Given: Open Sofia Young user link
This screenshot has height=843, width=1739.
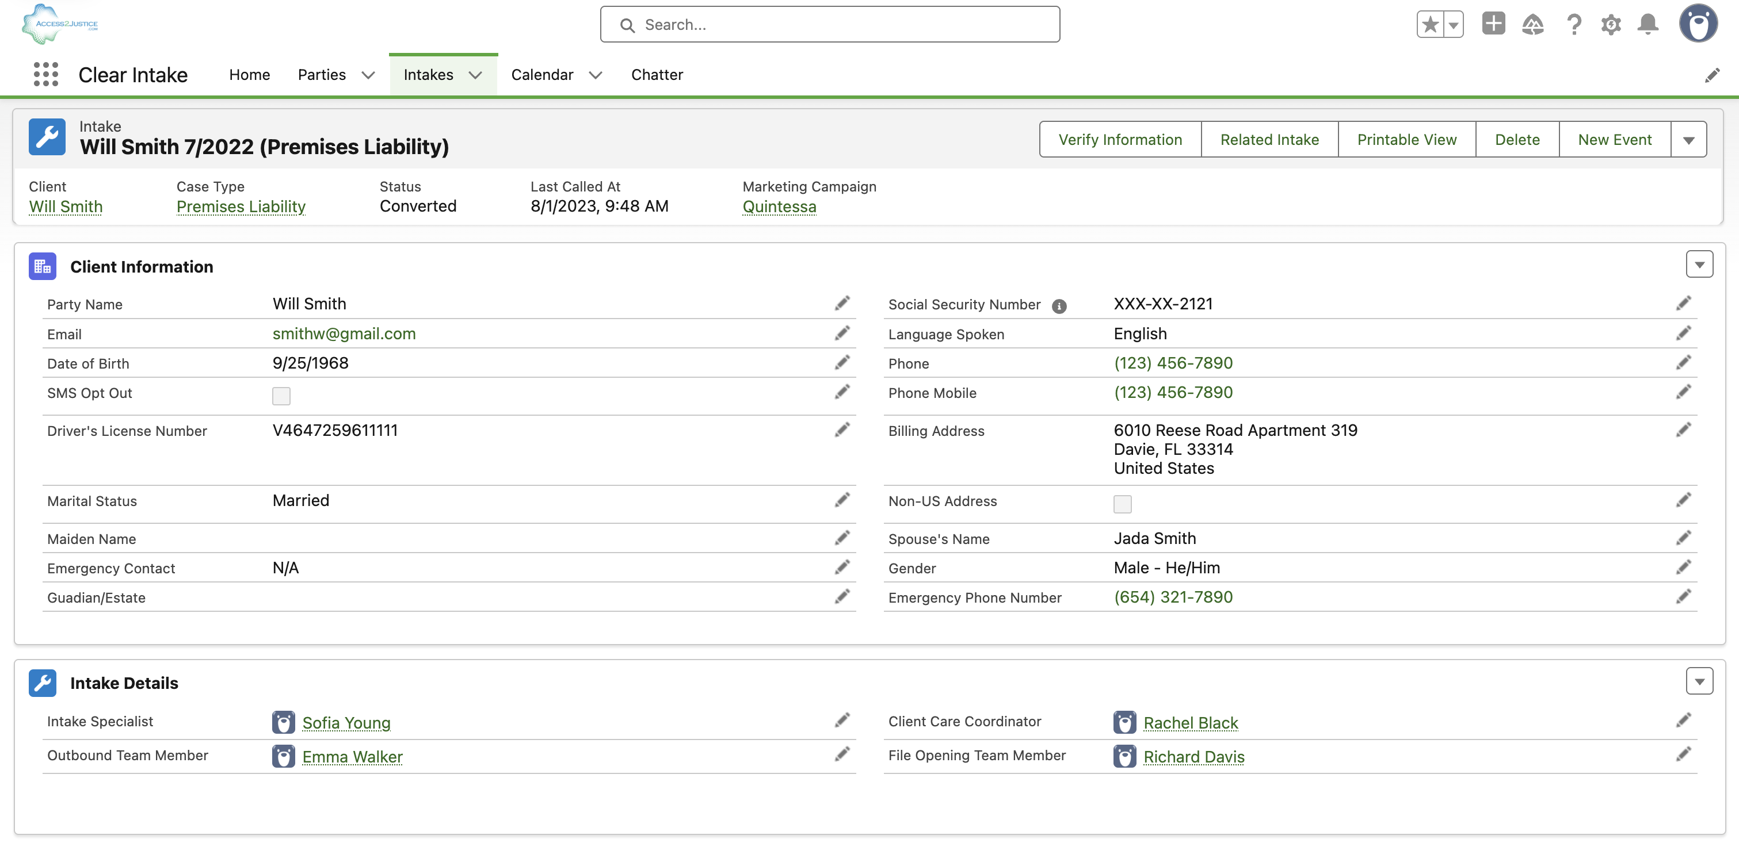Looking at the screenshot, I should pos(346,723).
